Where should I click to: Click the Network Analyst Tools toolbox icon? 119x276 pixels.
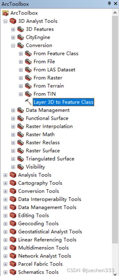13,256
